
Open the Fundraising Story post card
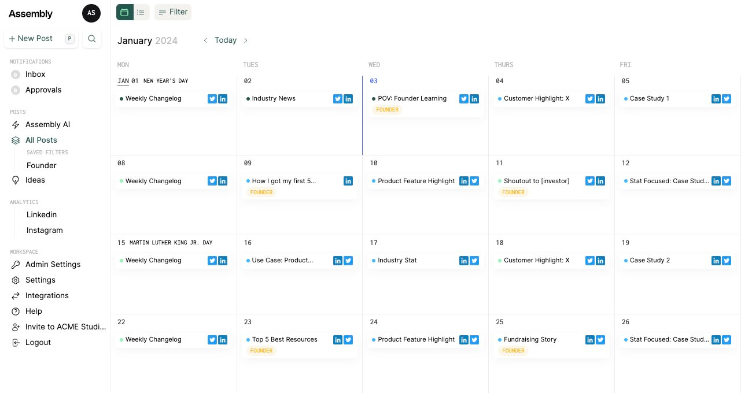point(551,345)
